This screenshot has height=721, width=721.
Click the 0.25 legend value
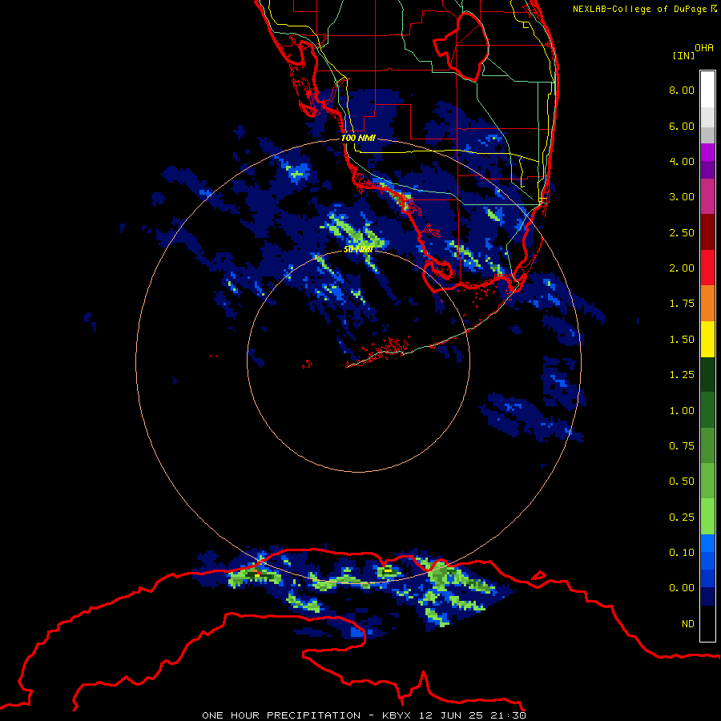click(x=682, y=518)
